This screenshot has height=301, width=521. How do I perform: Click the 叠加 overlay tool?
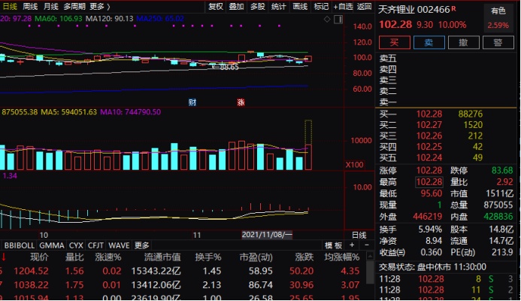tap(237, 6)
